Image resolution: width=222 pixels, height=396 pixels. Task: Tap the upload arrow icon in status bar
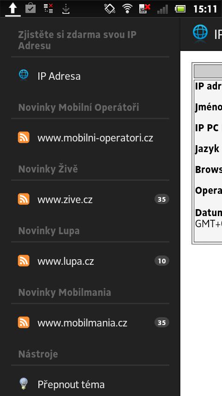point(13,9)
